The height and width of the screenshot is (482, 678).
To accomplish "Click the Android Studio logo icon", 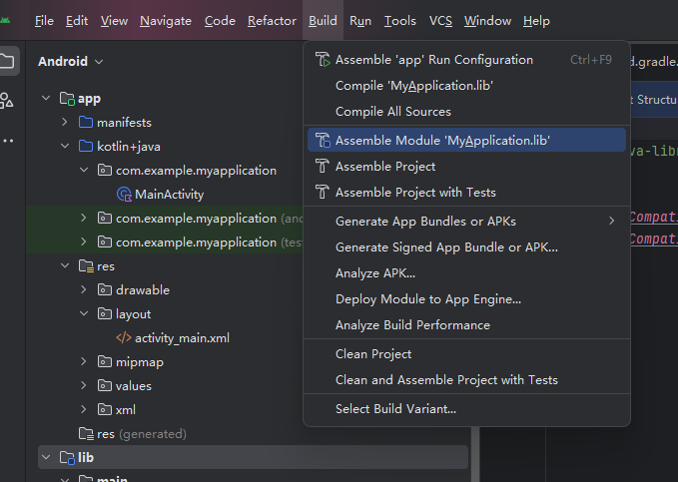I will click(x=7, y=20).
